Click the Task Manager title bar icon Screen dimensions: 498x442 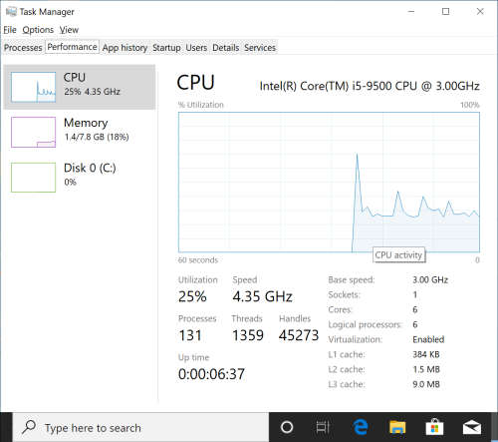(11, 12)
